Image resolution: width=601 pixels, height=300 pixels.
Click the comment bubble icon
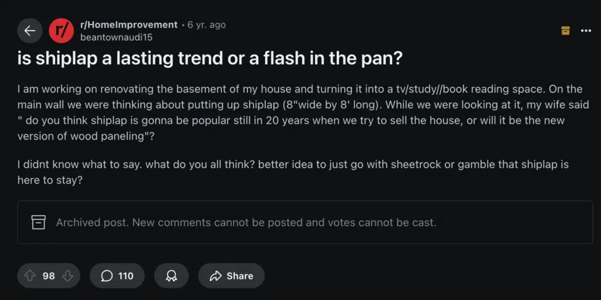coord(107,275)
